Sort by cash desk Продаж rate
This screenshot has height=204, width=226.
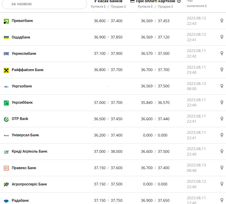pos(118,7)
